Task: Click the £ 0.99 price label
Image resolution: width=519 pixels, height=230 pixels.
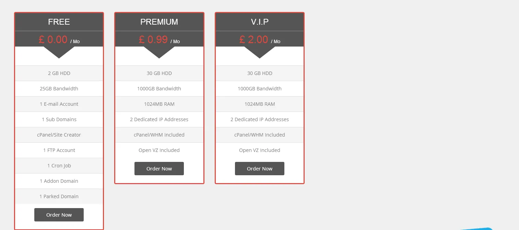Action: coord(153,39)
